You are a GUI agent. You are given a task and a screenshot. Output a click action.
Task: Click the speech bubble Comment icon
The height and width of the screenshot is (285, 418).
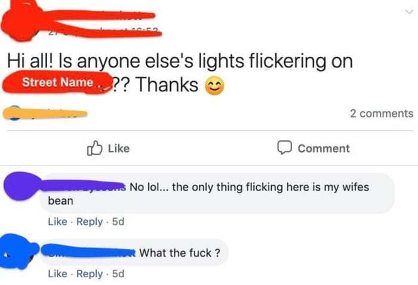click(285, 148)
